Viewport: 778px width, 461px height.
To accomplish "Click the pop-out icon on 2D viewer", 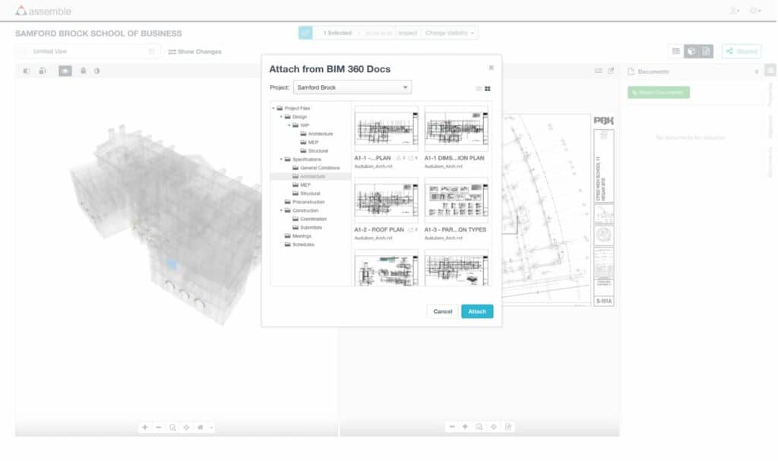I will [611, 71].
